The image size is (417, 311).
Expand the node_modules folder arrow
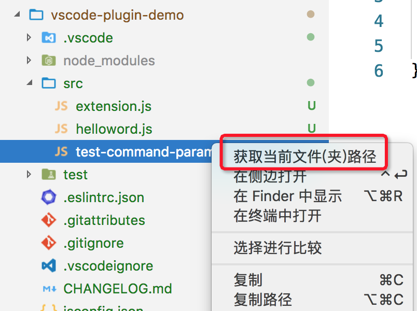(30, 61)
